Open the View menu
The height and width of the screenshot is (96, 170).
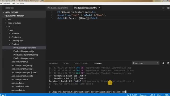[13, 3]
